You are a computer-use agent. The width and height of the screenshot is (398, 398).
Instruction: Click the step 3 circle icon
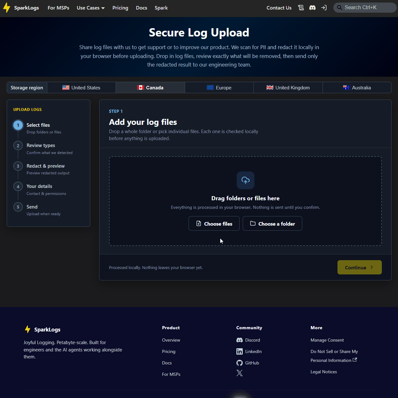coord(18,166)
